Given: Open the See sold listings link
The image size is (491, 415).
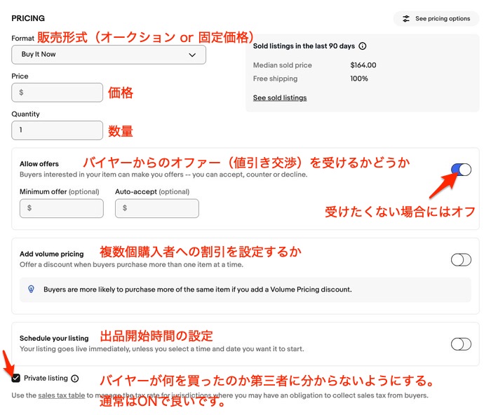Looking at the screenshot, I should (x=280, y=97).
